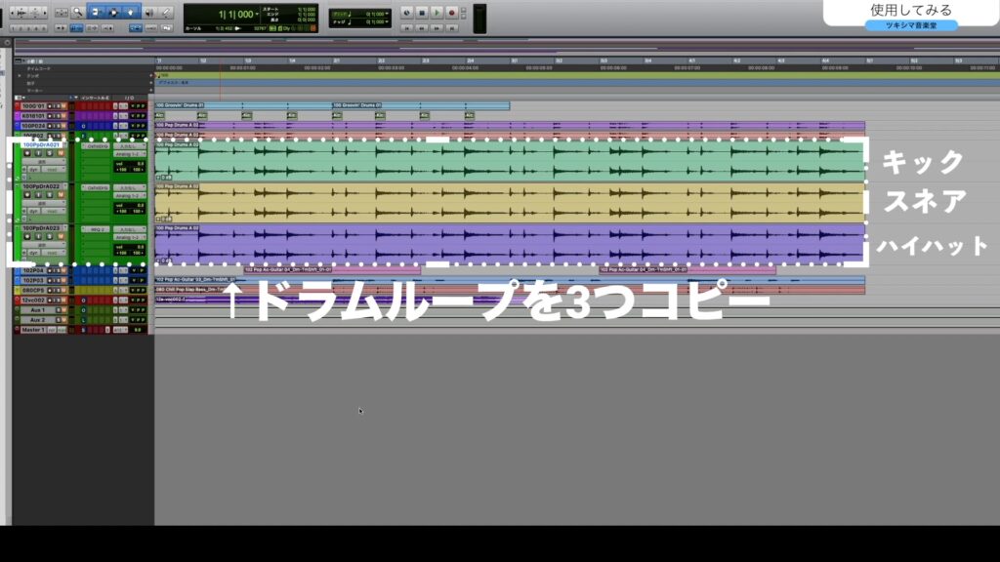Click the volume value on 100PpDrA021
This screenshot has width=1000, height=562.
click(x=130, y=164)
